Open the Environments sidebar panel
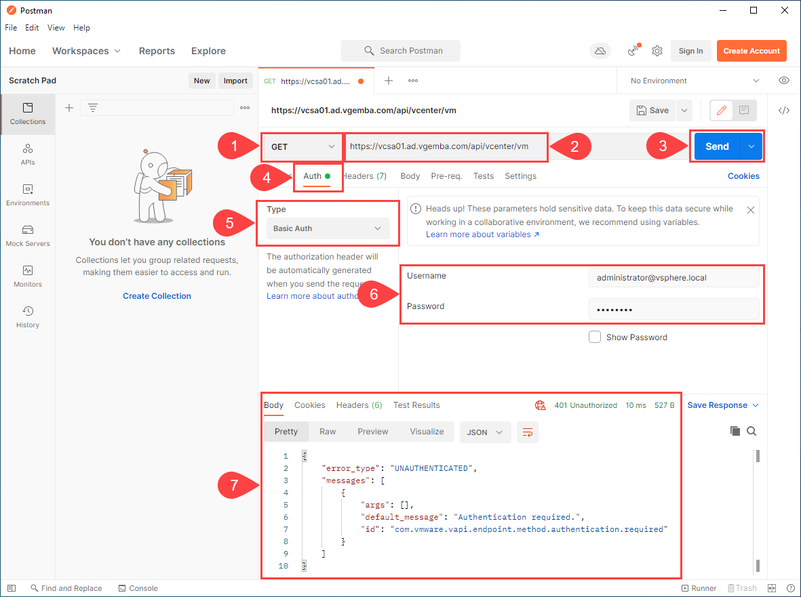 coord(28,195)
